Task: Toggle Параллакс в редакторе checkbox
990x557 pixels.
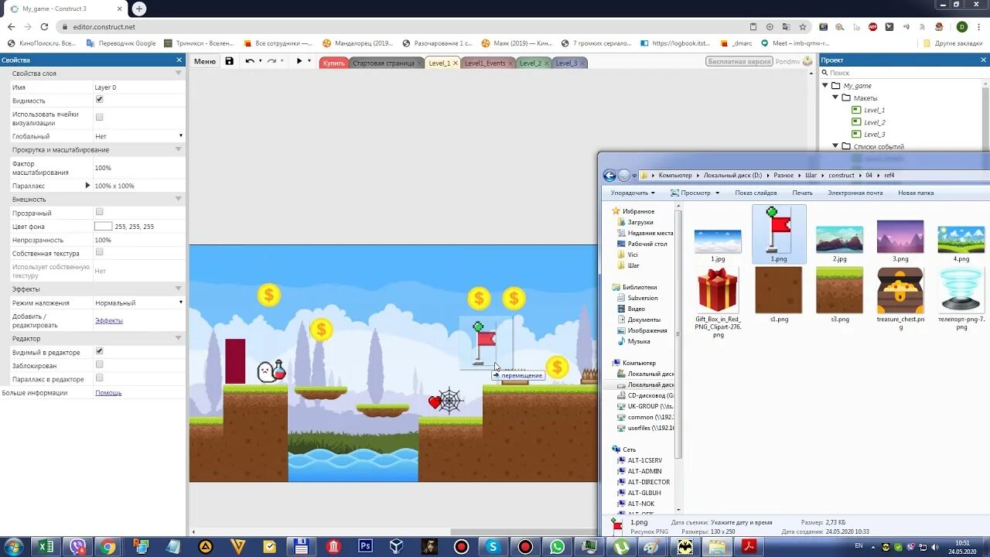Action: pos(99,378)
